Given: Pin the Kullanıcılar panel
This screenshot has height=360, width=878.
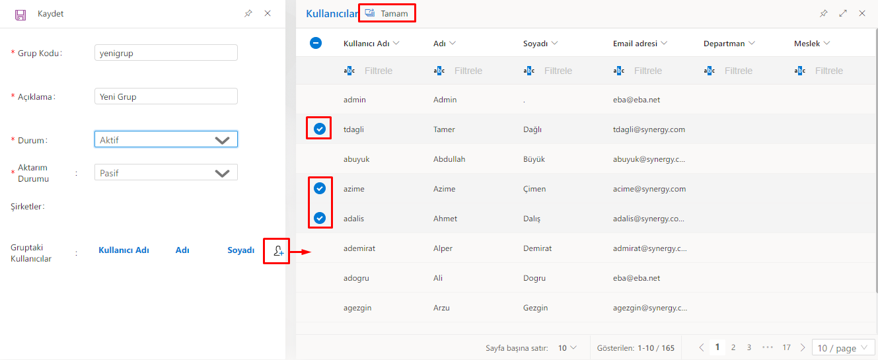Looking at the screenshot, I should pos(823,13).
